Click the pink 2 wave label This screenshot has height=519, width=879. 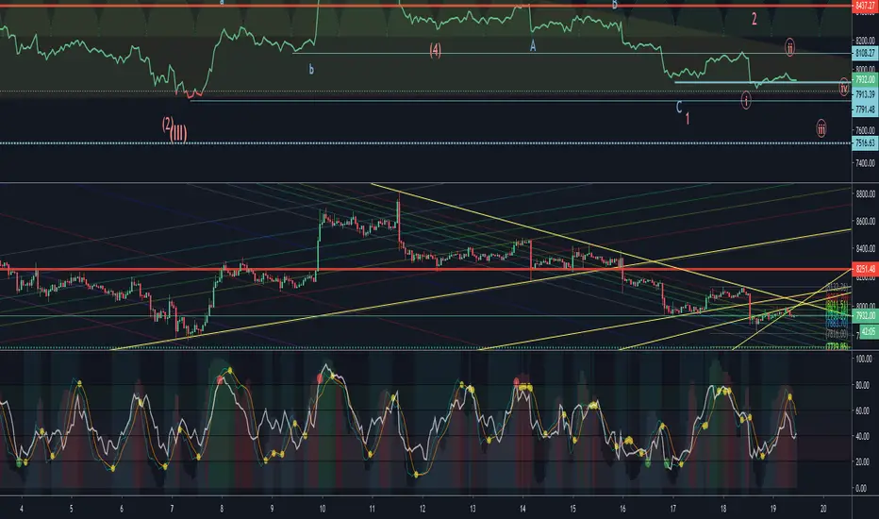(754, 18)
